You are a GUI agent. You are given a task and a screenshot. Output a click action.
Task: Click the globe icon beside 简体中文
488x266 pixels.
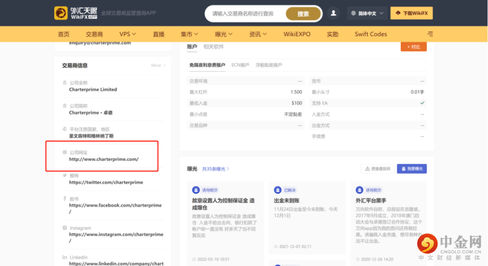pyautogui.click(x=353, y=13)
